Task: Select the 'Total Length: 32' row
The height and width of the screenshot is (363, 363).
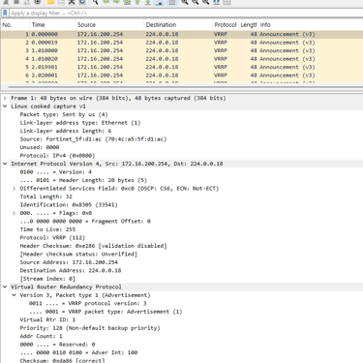Action: click(x=46, y=197)
